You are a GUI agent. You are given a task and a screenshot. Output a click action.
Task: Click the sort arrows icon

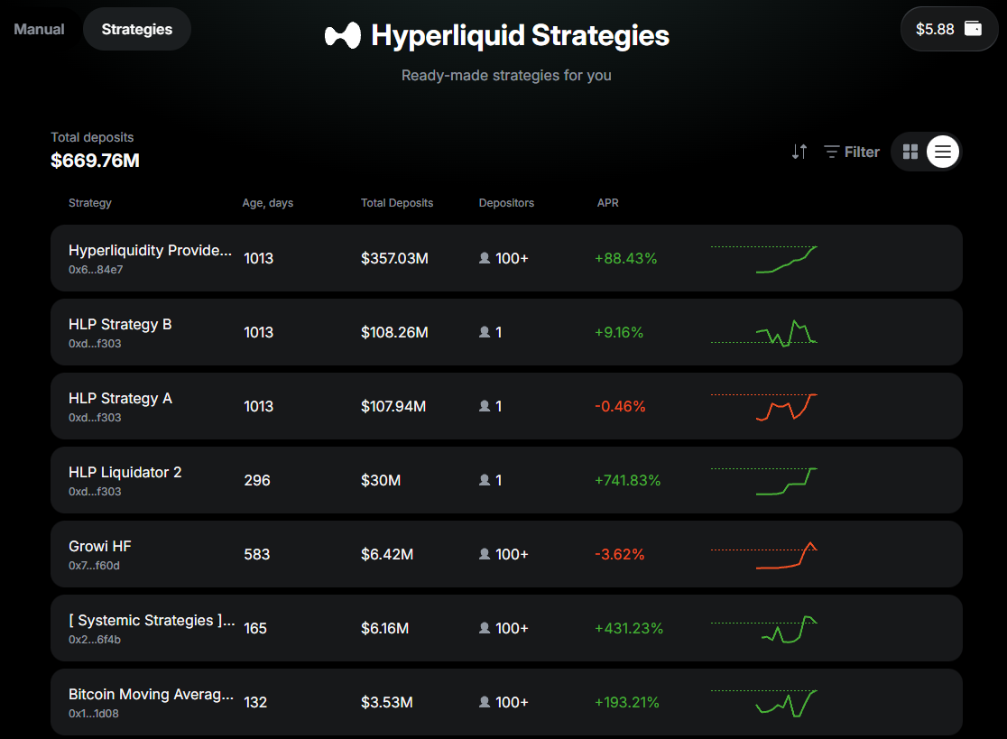click(x=799, y=152)
